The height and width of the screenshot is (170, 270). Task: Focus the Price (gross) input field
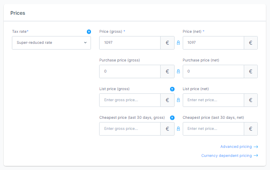(129, 43)
